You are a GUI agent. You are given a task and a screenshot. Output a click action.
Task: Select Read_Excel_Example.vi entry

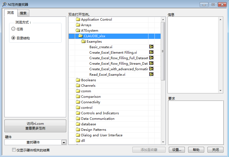[107, 75]
